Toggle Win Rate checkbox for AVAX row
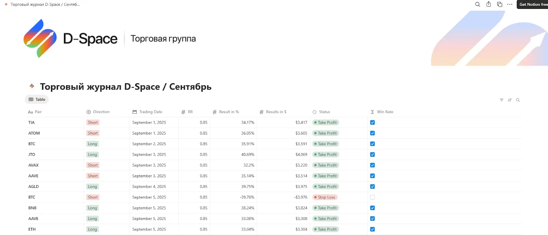Image resolution: width=548 pixels, height=235 pixels. (373, 165)
